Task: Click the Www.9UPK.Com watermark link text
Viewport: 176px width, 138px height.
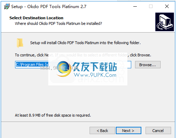Action: coord(95,75)
